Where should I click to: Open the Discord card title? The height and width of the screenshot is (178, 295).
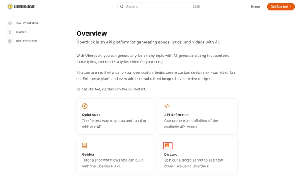tap(171, 154)
